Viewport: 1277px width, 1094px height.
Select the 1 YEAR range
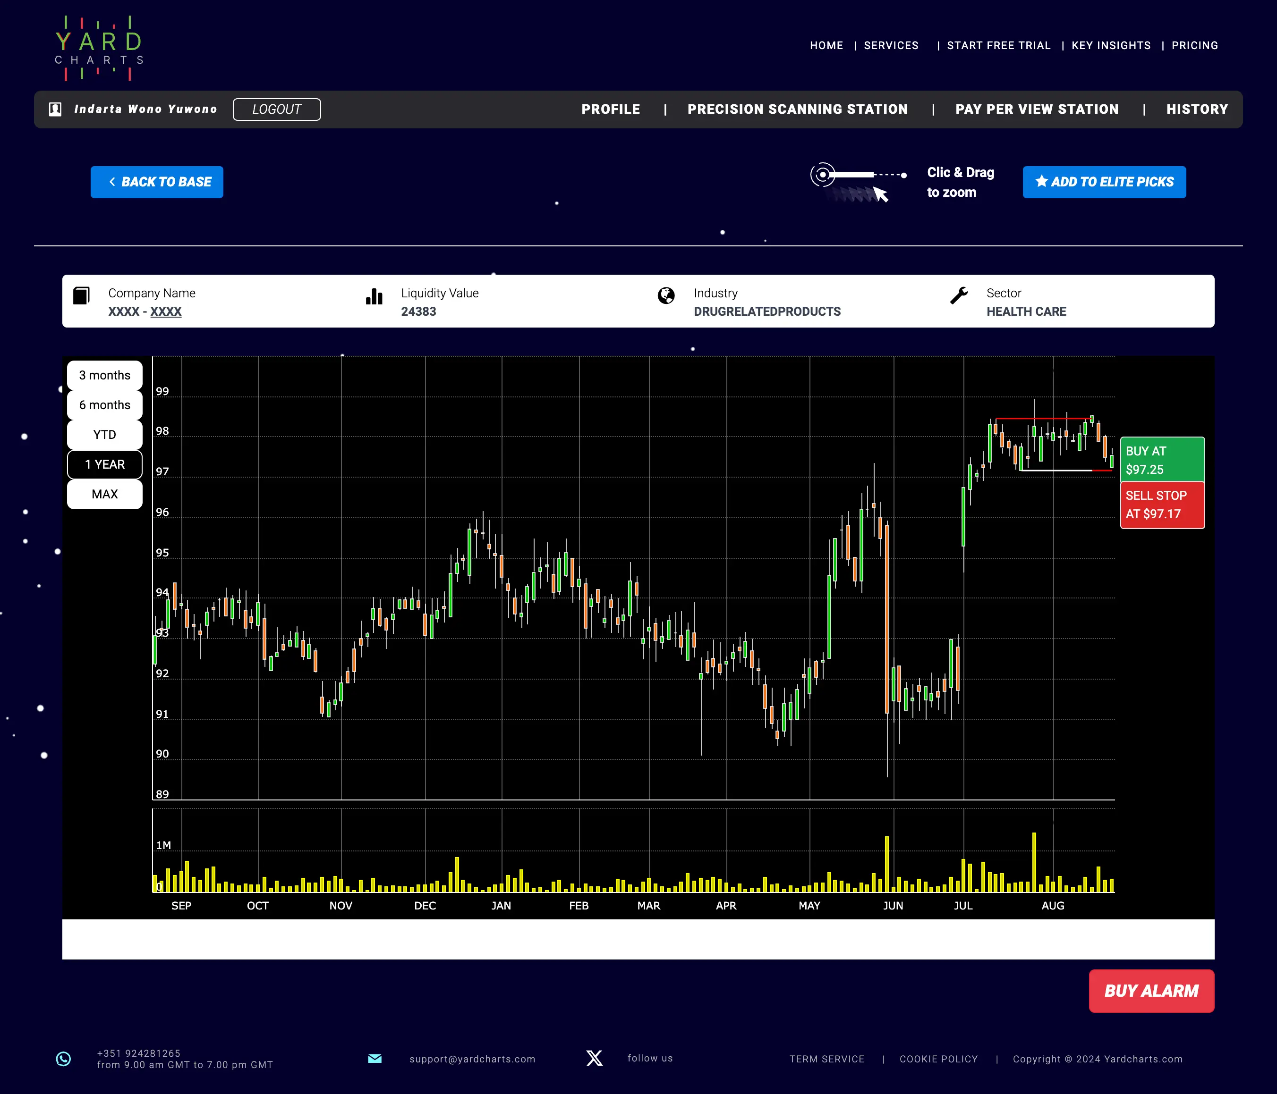click(105, 464)
